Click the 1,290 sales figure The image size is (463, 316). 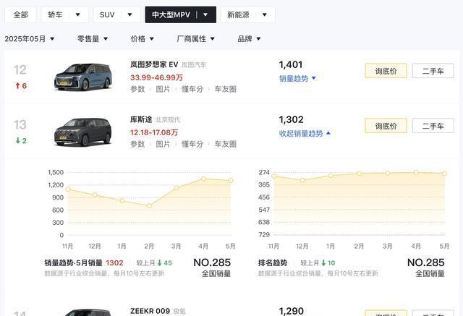click(291, 311)
